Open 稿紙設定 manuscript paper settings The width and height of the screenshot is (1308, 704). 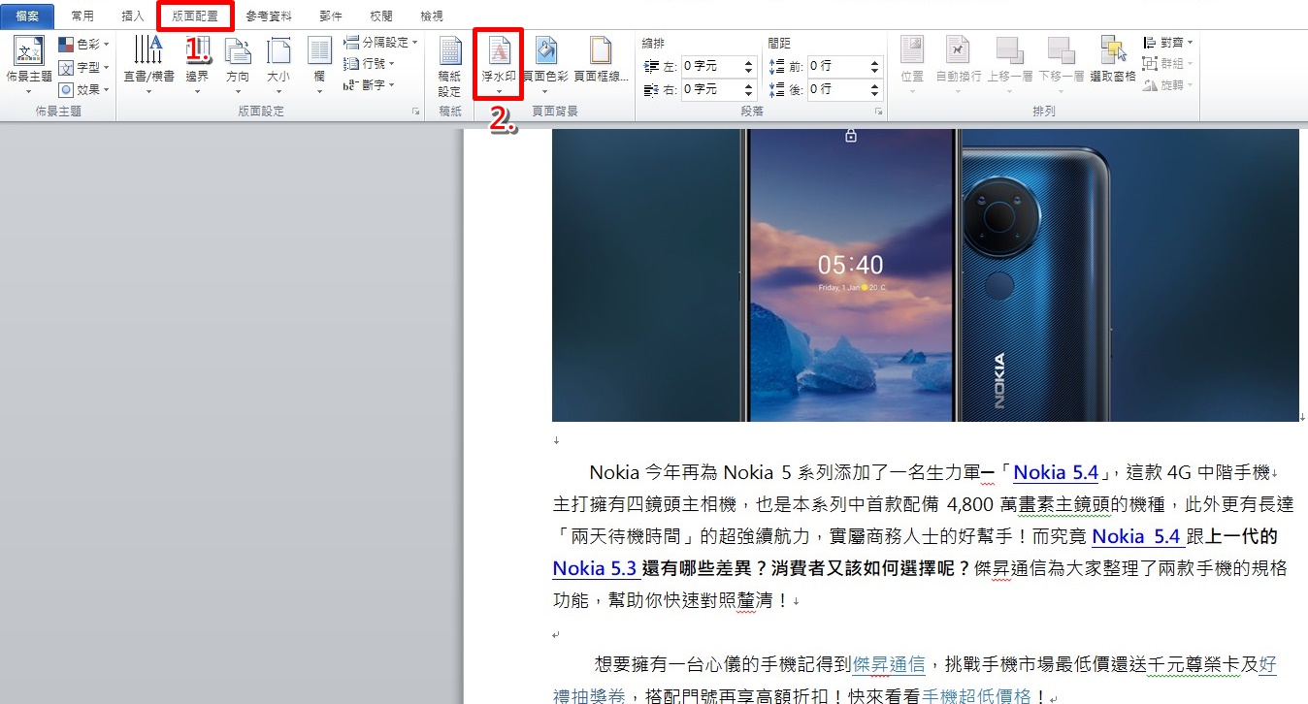(450, 66)
